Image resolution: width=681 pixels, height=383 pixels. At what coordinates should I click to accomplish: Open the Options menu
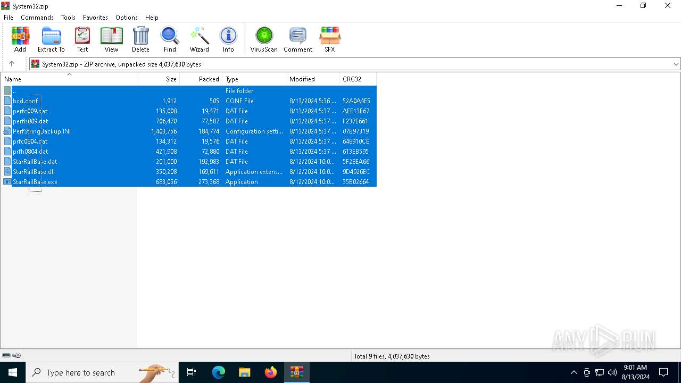pyautogui.click(x=127, y=18)
